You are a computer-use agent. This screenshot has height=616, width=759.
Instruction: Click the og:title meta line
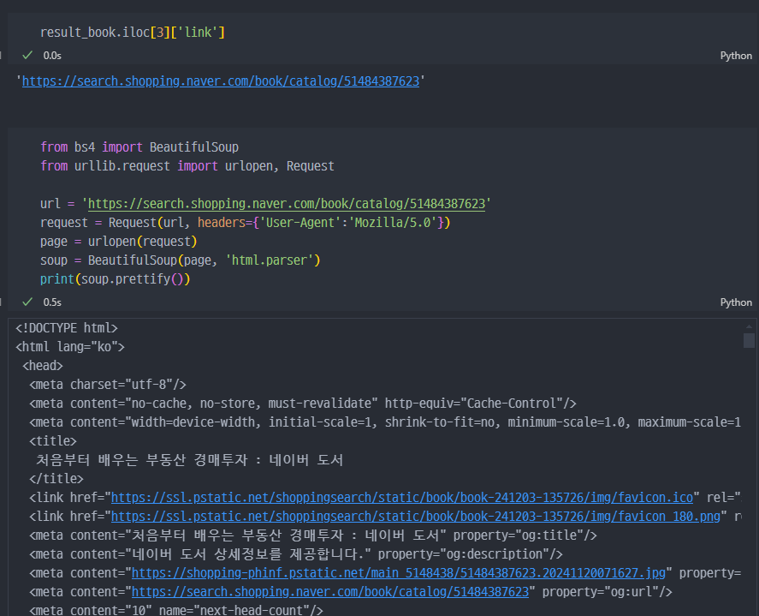[x=312, y=535]
